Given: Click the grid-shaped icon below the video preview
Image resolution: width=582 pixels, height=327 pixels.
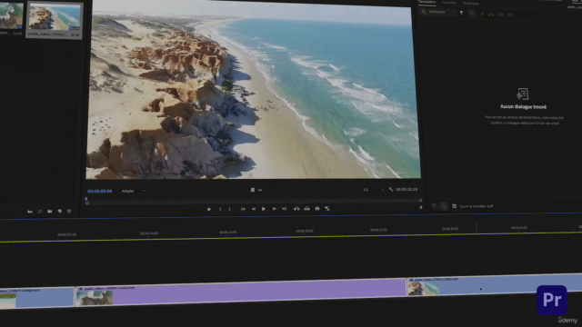Looking at the screenshot, I should pos(253,190).
